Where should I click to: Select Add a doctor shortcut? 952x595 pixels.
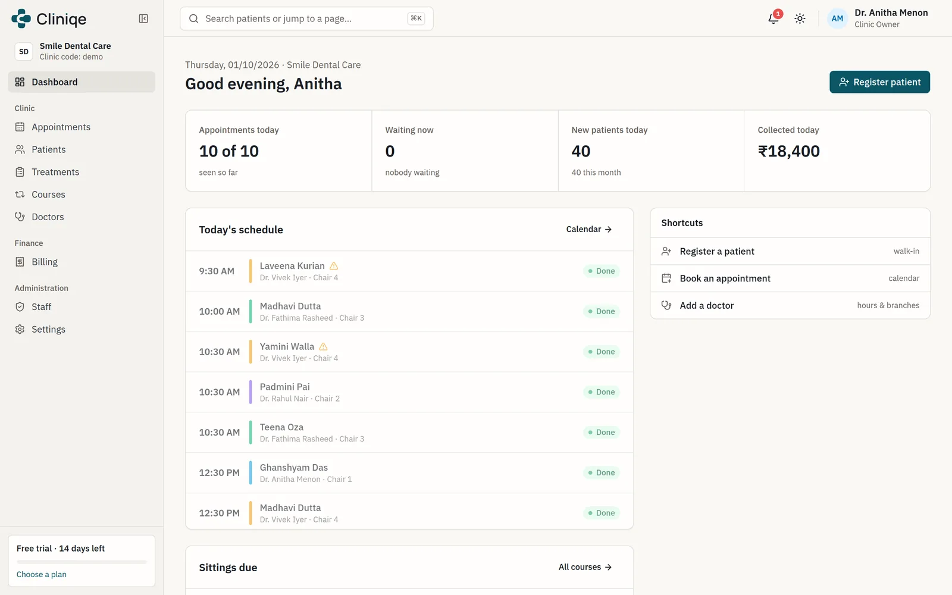[x=790, y=305]
